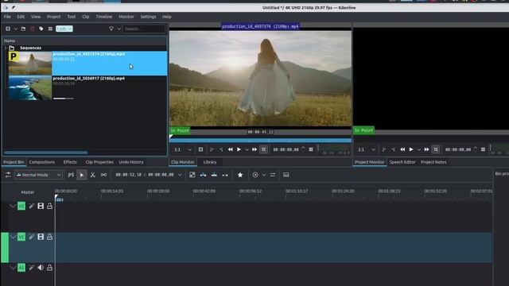
Task: Click the Project Bin horizontal scrollbar
Action: [46, 153]
